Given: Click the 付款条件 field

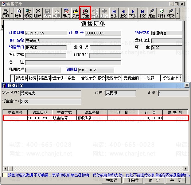Looking at the screenshot, I should [x=105, y=55].
